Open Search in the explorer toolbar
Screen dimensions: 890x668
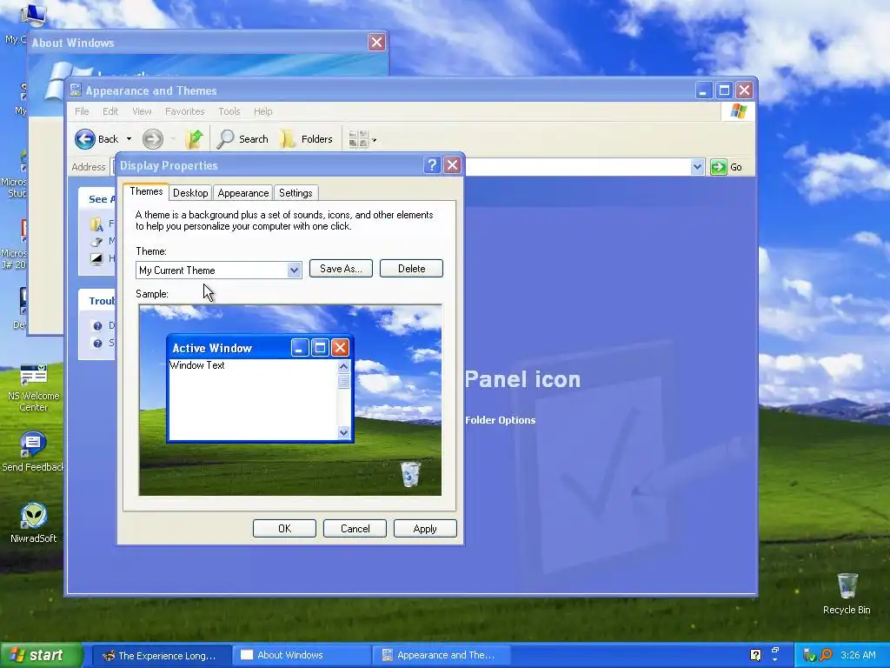click(x=243, y=139)
